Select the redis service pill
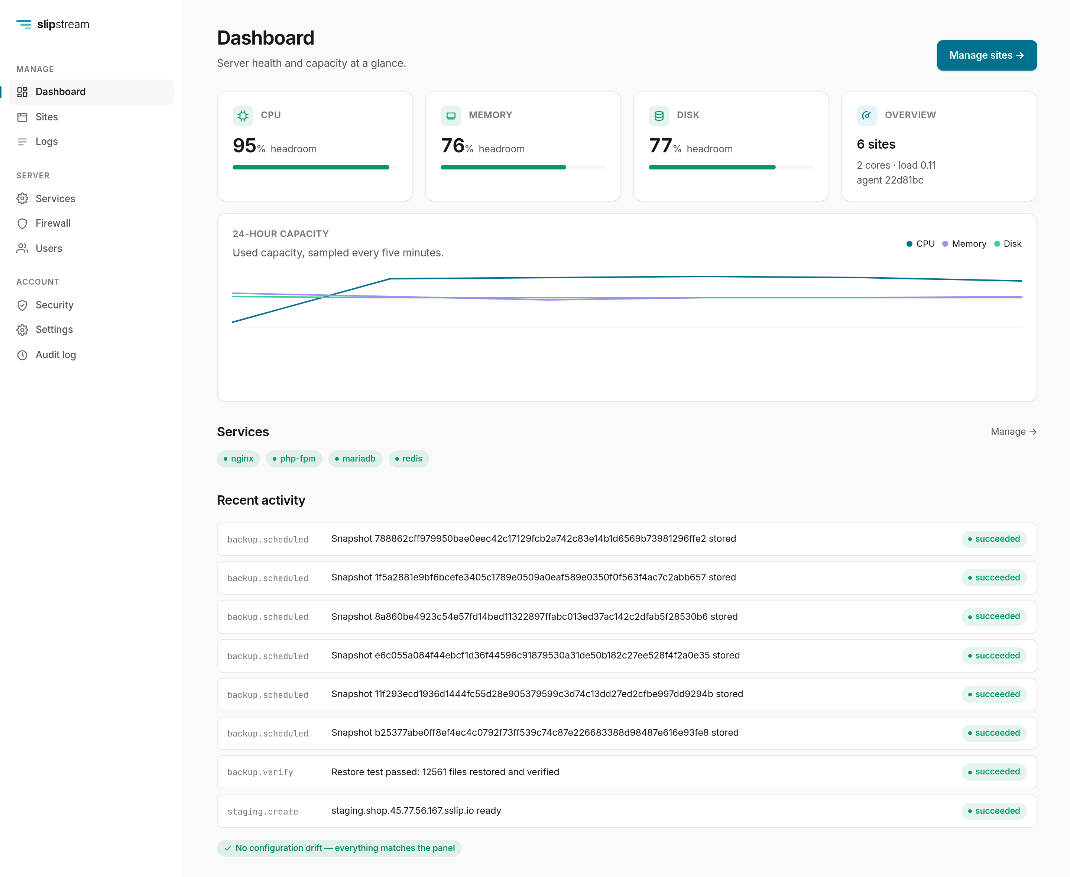The width and height of the screenshot is (1070, 877). pyautogui.click(x=409, y=459)
